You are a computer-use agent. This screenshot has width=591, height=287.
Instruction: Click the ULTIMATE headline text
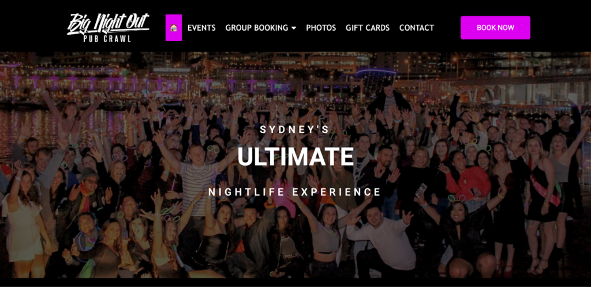(295, 156)
